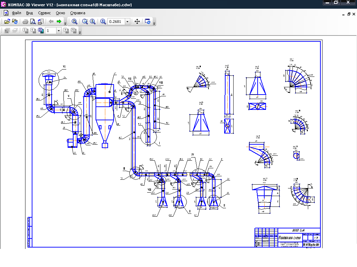
Task: Close the document child window
Action: pyautogui.click(x=354, y=14)
